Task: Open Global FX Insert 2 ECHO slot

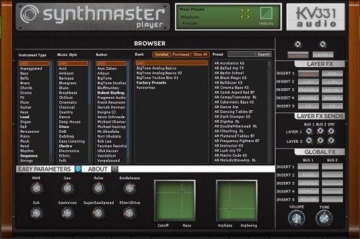Action: tap(308, 175)
